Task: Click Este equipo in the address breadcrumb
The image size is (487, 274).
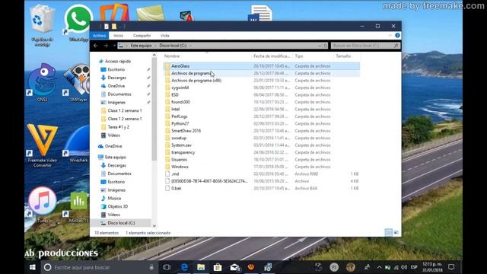Action: pyautogui.click(x=141, y=46)
